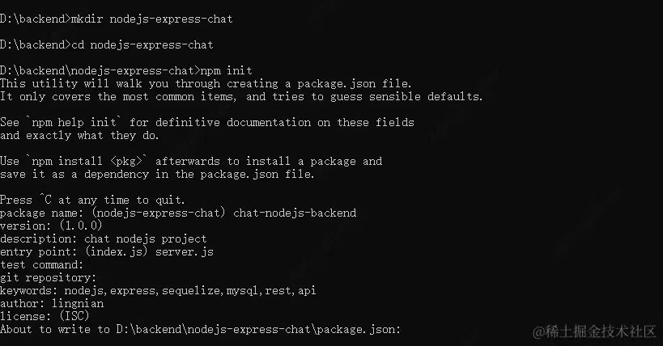663x346 pixels.
Task: Click the server.js entry point value
Action: tap(185, 251)
